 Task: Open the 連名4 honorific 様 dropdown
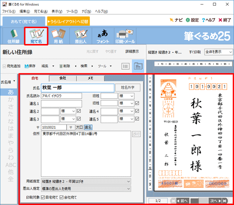tap(126, 111)
